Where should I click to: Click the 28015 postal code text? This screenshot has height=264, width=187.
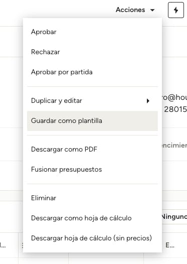coord(175,109)
